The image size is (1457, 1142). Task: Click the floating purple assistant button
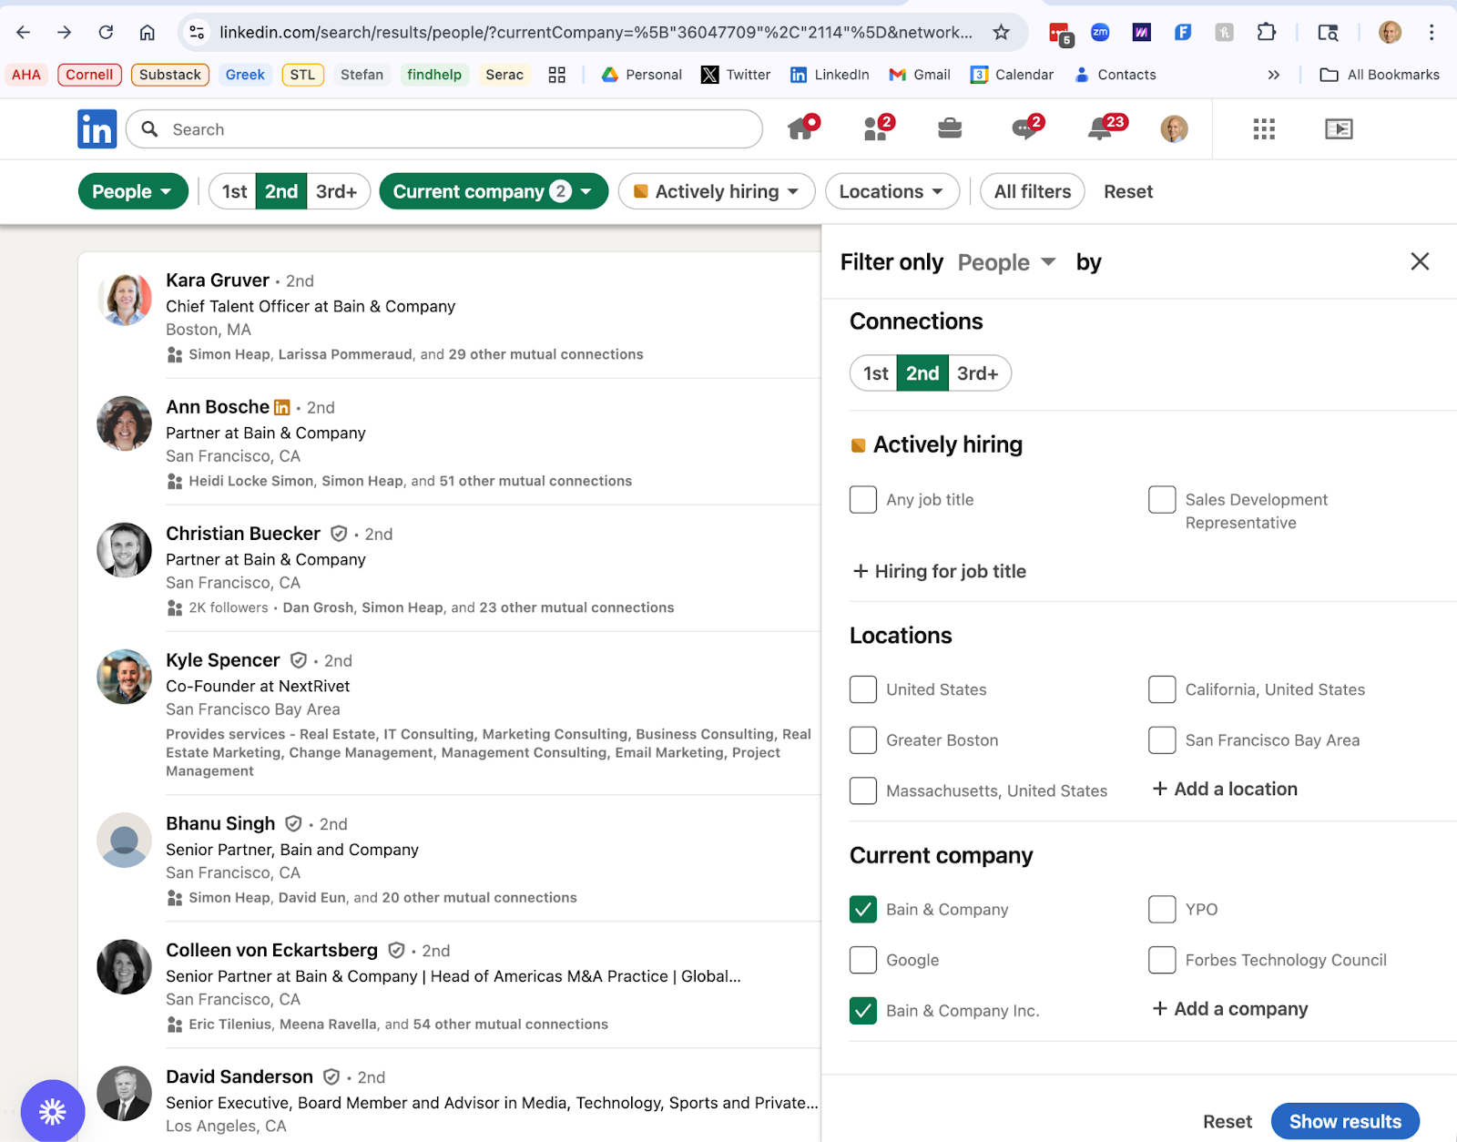(53, 1111)
